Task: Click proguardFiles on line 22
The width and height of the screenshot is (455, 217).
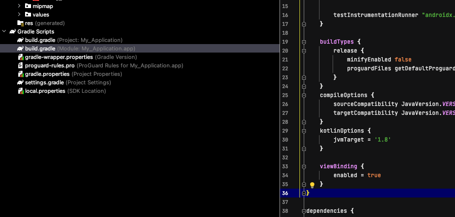Action: click(x=369, y=69)
